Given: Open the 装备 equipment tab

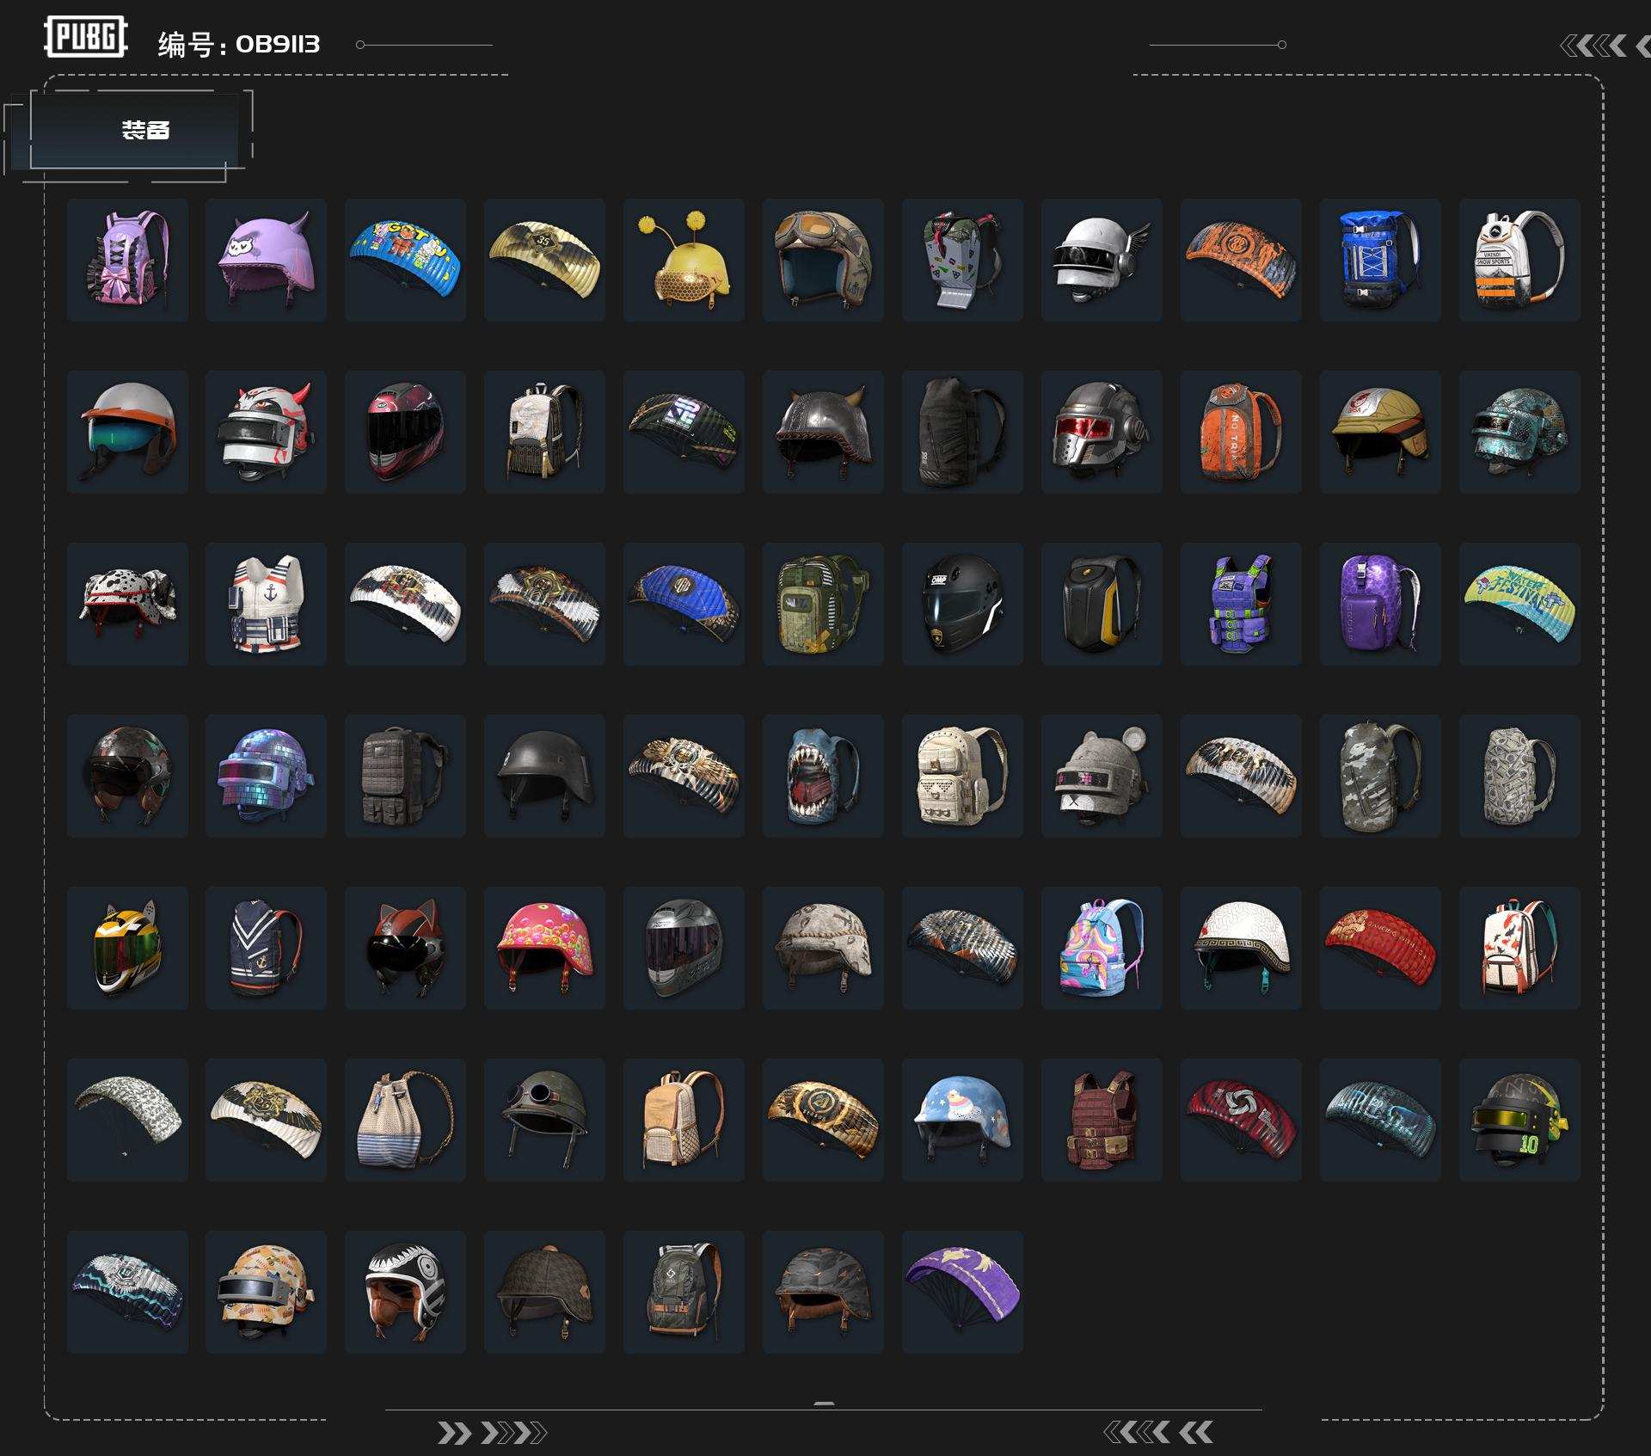Looking at the screenshot, I should [144, 130].
